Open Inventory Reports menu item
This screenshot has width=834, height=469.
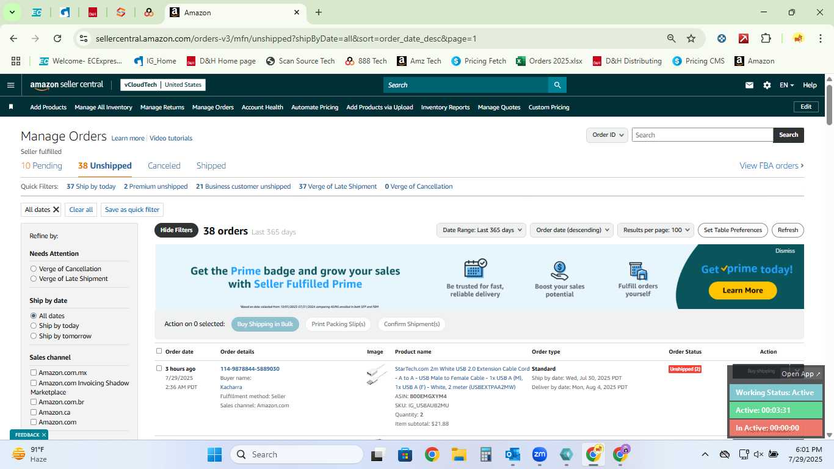click(x=445, y=107)
